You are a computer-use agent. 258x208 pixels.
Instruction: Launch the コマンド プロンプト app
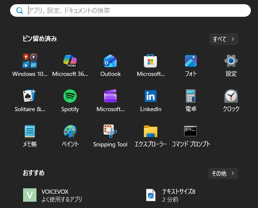coord(190,131)
